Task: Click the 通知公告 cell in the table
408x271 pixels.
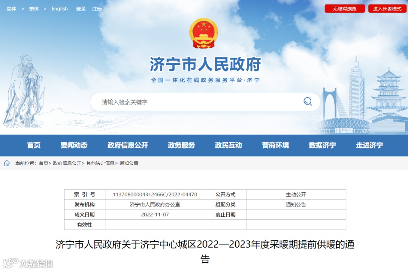Action: [x=296, y=205]
